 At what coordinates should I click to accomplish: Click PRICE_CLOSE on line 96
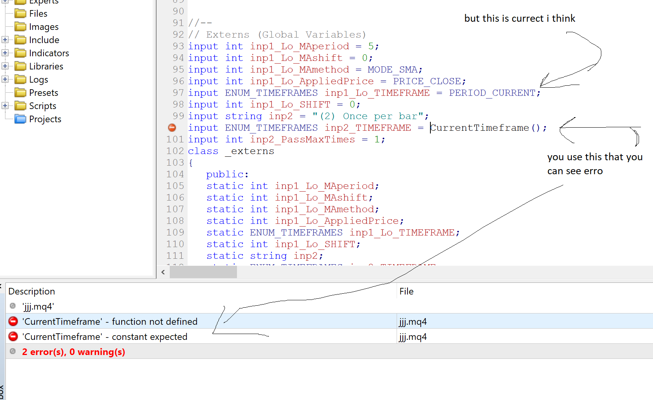click(x=427, y=81)
